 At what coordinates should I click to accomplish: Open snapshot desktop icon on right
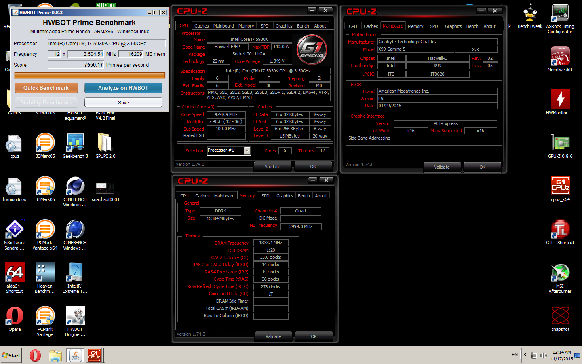point(560,319)
